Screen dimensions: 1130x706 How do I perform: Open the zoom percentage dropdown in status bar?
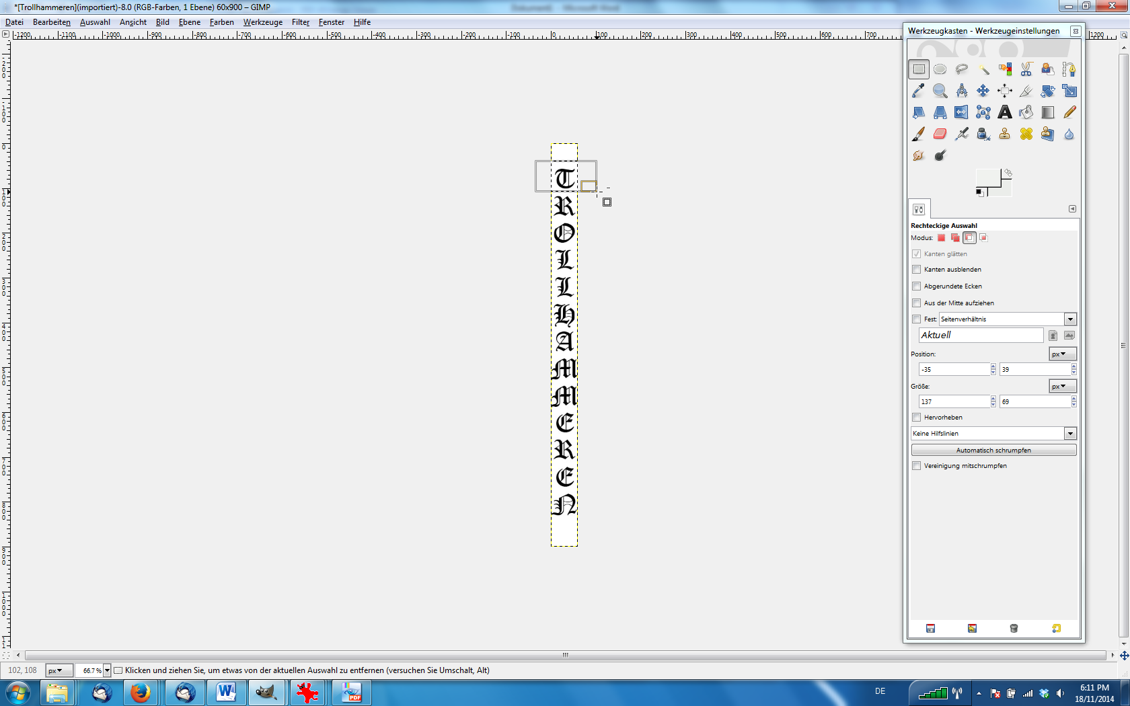click(107, 670)
